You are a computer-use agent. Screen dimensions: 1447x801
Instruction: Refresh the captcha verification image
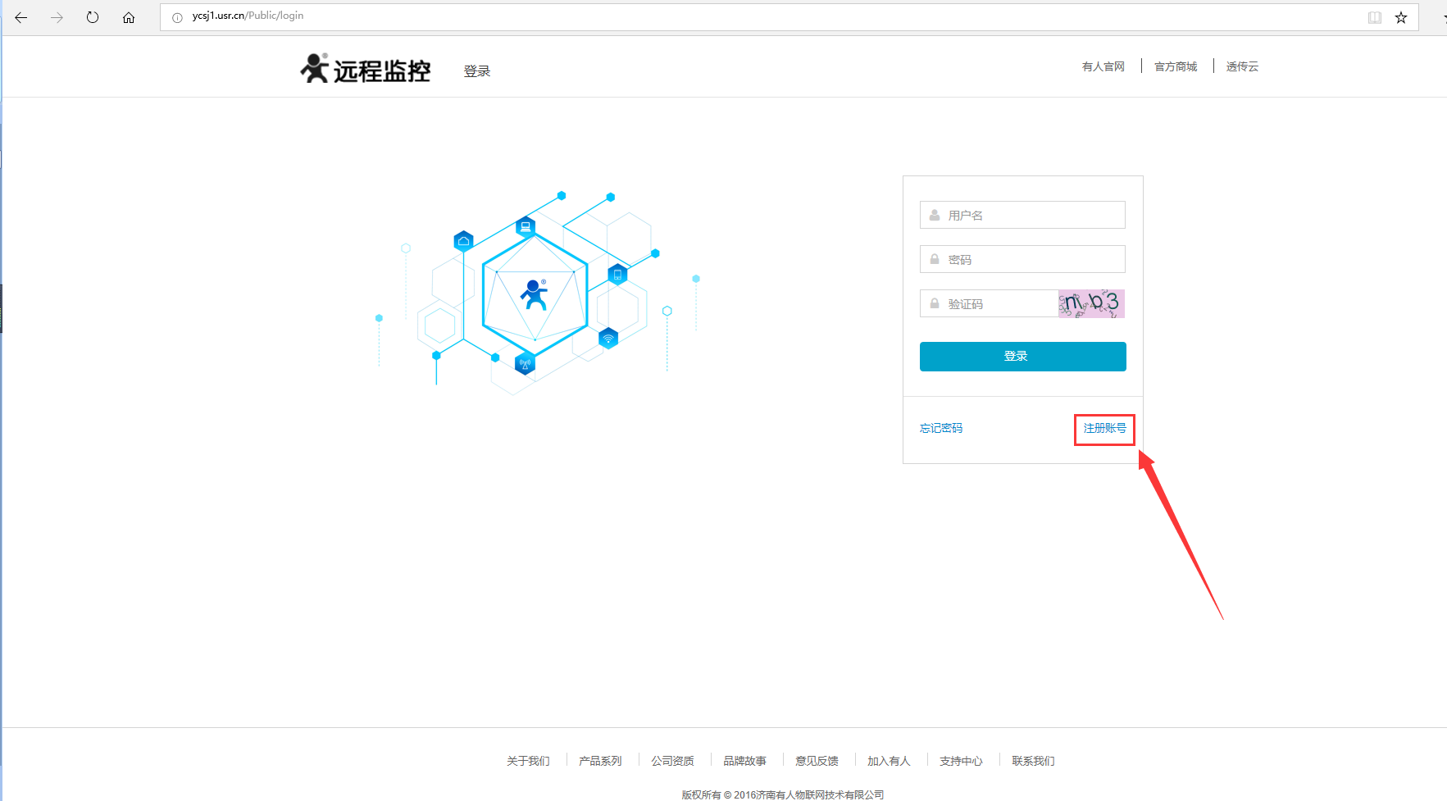pos(1091,303)
